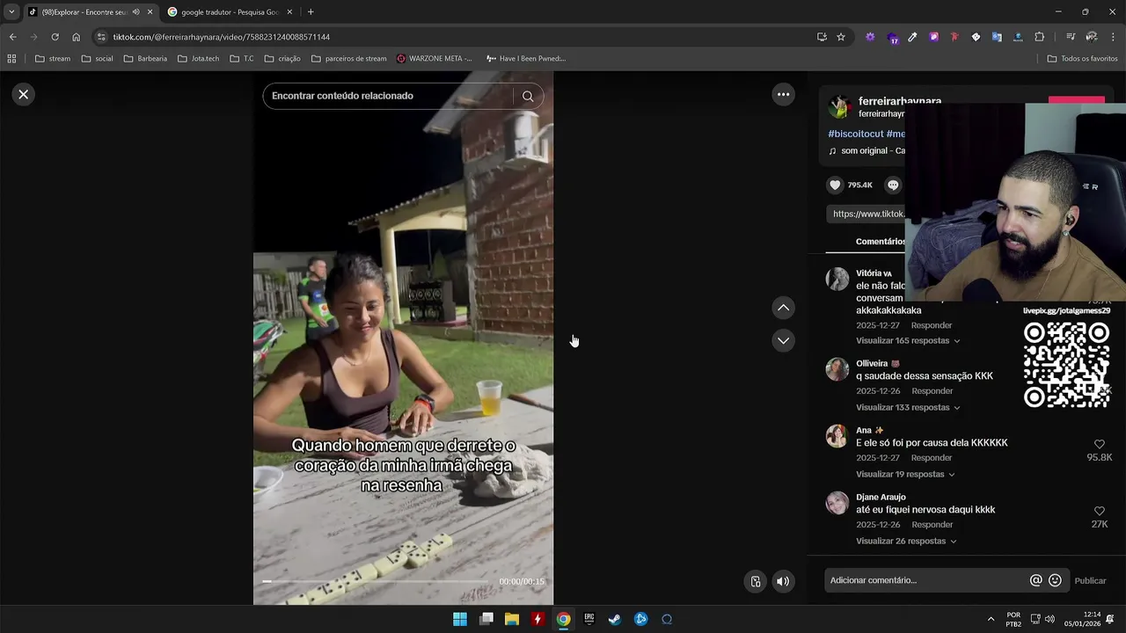Reply to Ana's comment via Responder
Image resolution: width=1126 pixels, height=633 pixels.
tap(932, 457)
